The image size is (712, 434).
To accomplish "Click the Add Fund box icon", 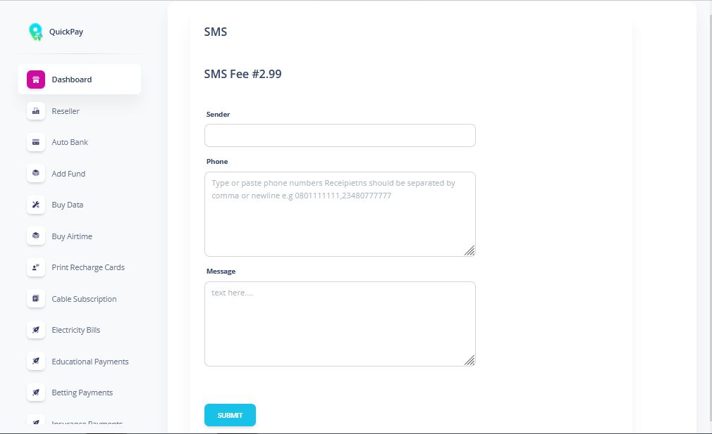I will tap(36, 174).
